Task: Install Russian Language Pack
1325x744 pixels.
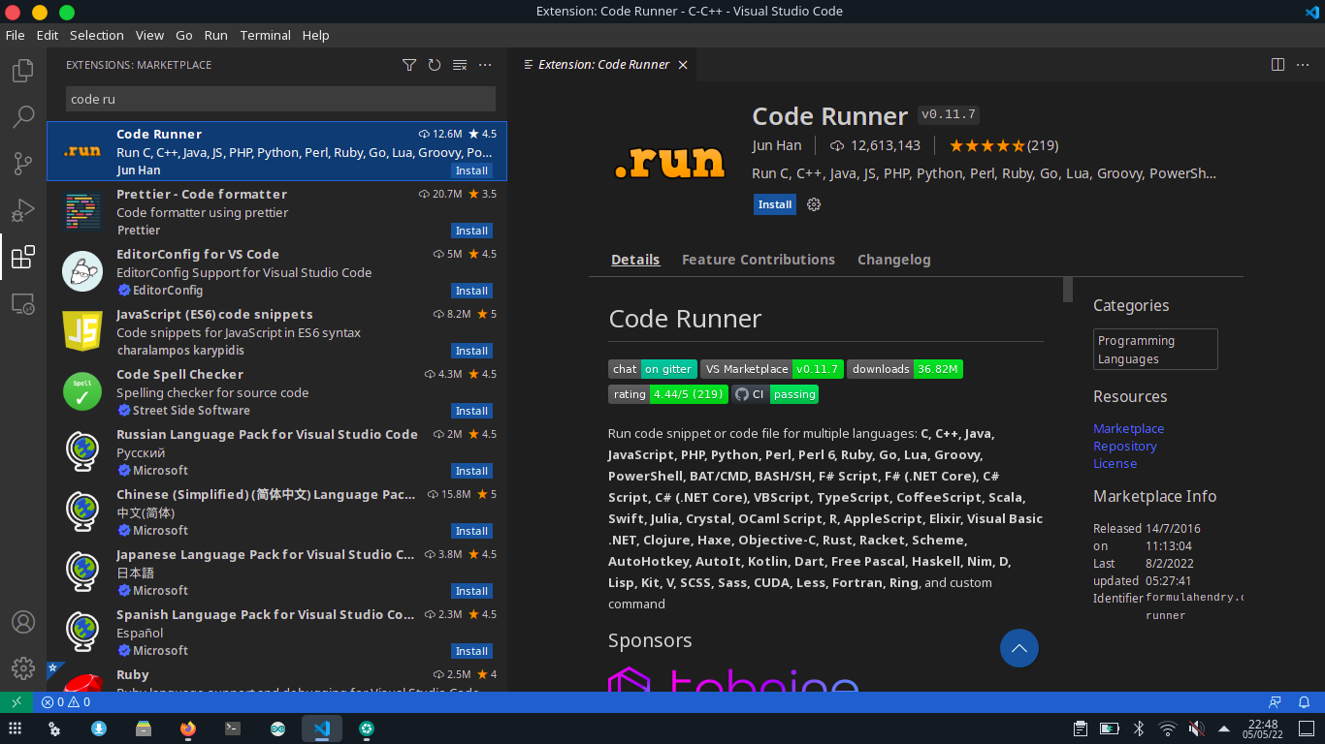Action: tap(471, 471)
